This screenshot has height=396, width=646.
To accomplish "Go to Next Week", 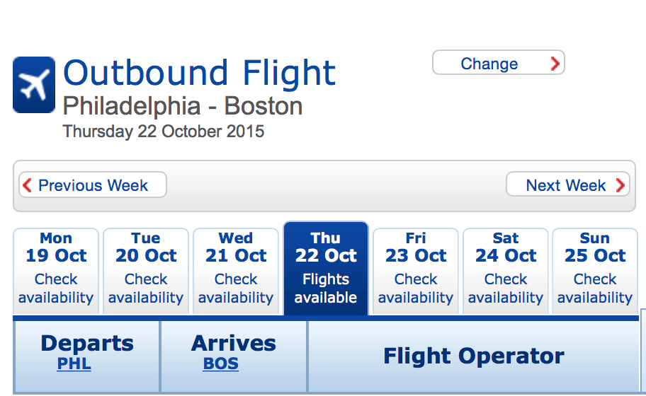I will click(x=567, y=185).
